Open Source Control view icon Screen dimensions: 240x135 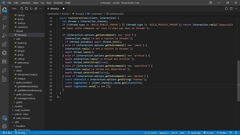4,27
